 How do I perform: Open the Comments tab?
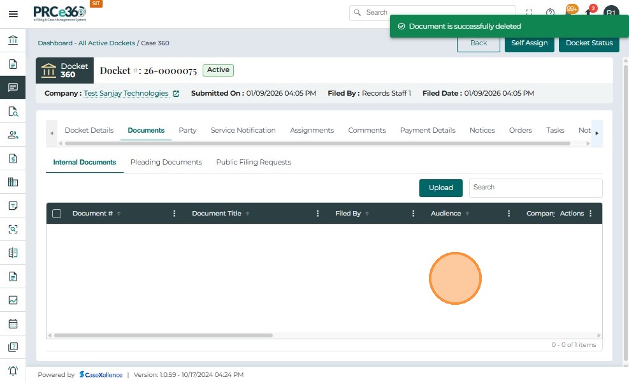click(366, 130)
